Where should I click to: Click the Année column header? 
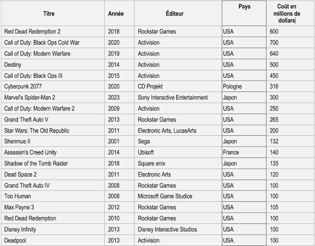[116, 14]
